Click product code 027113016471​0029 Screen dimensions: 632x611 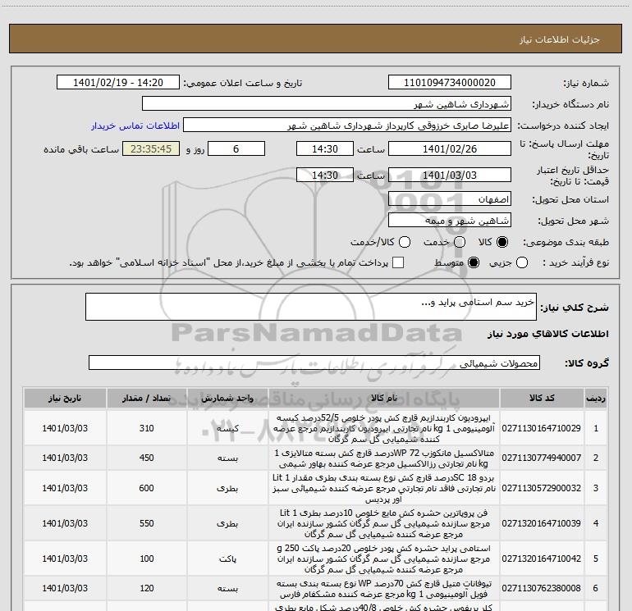point(542,428)
